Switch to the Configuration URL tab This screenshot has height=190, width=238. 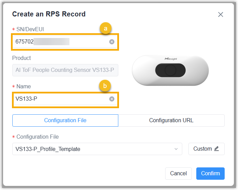[171, 121]
